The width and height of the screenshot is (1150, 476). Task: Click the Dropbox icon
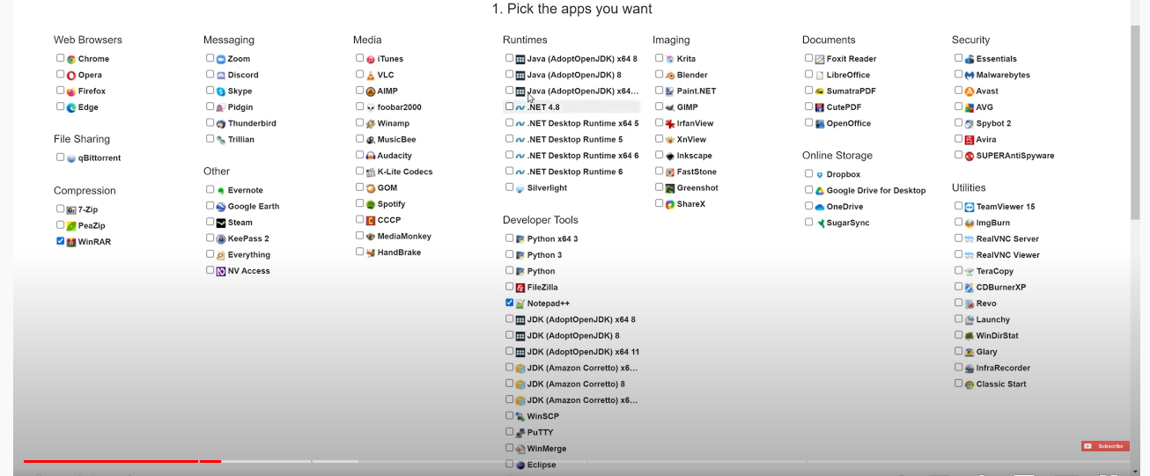[820, 175]
